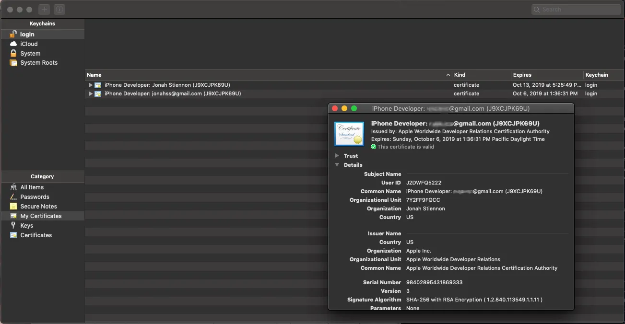Click the My Certificates icon in sidebar
The image size is (625, 324).
(13, 216)
